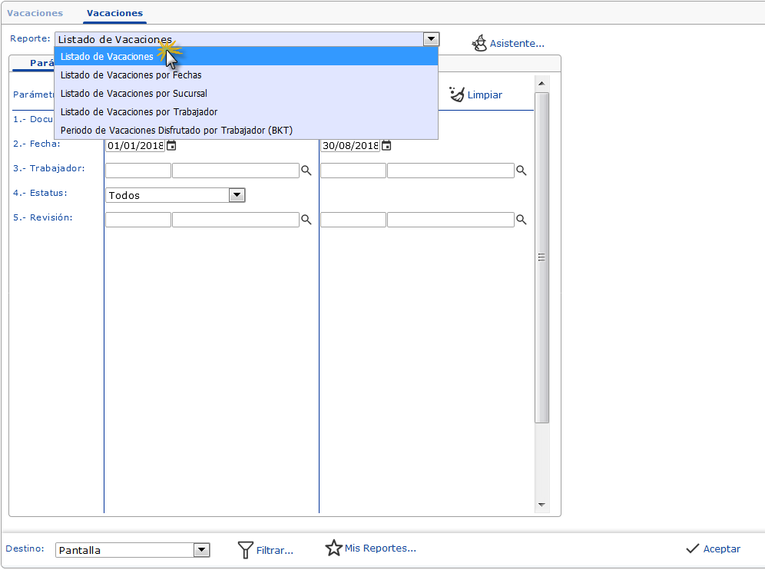Image resolution: width=765 pixels, height=570 pixels.
Task: Click the scrollbar down arrow in parameters panel
Action: (541, 505)
